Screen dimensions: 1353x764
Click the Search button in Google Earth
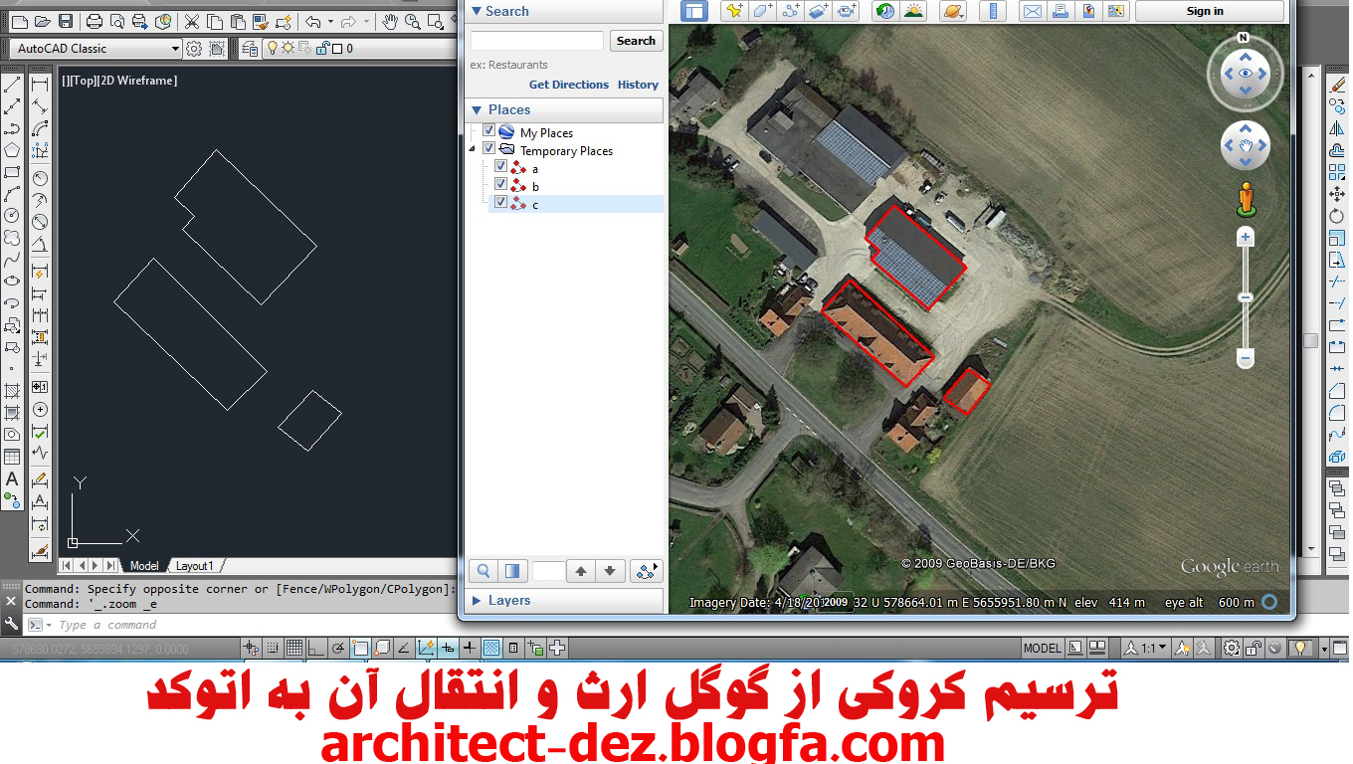coord(636,41)
